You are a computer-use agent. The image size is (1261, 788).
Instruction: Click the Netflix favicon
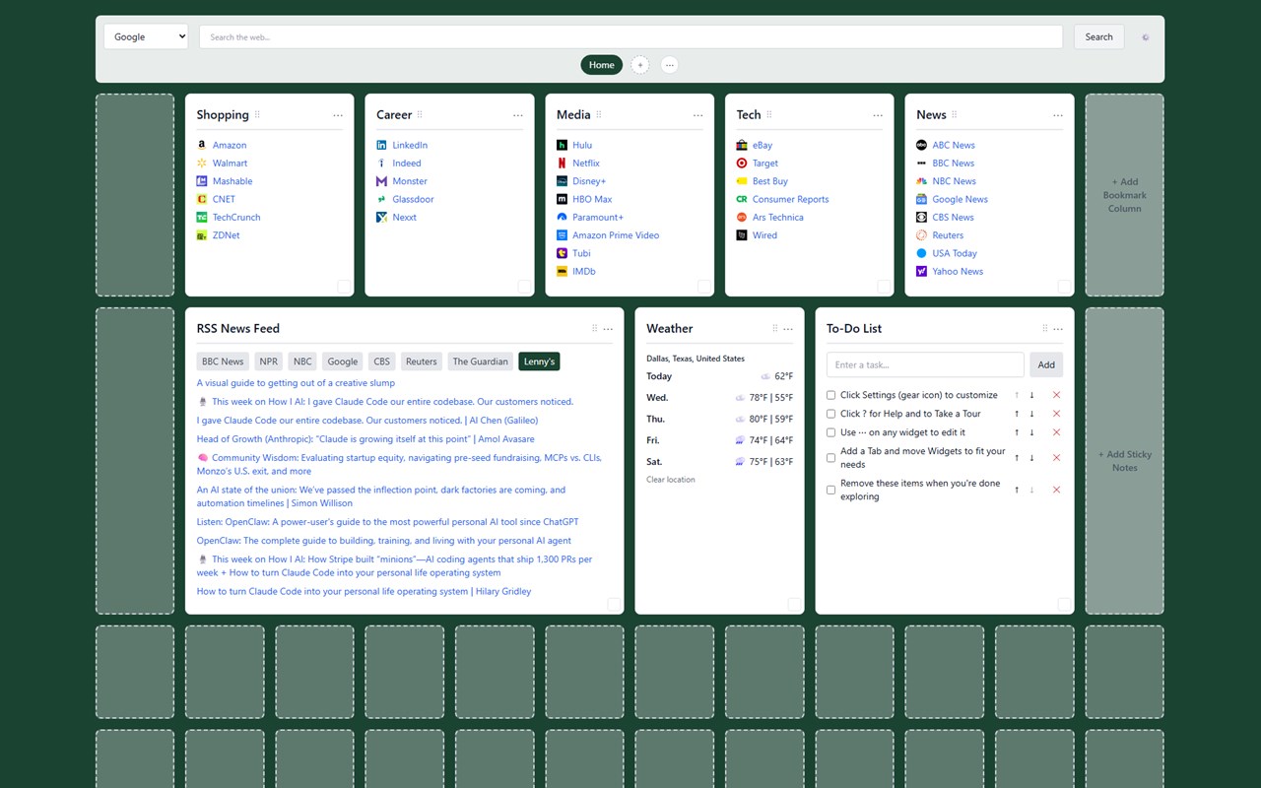[562, 164]
